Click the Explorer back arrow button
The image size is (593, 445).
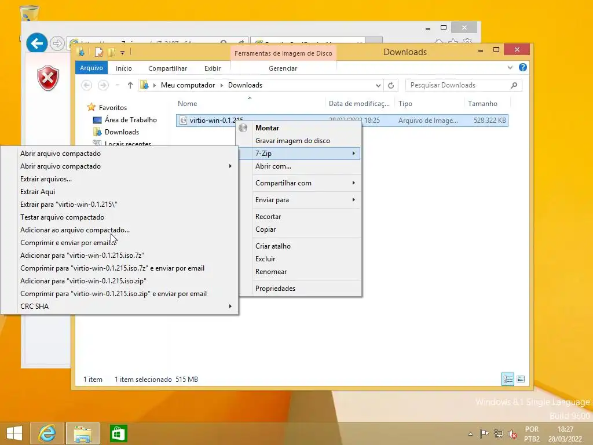(87, 85)
